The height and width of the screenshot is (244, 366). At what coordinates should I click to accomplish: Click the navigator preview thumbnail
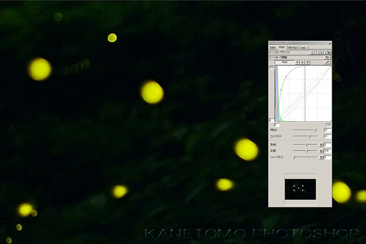click(300, 189)
